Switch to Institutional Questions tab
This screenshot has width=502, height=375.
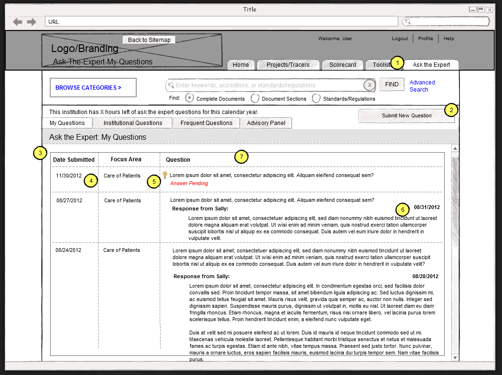click(x=133, y=123)
